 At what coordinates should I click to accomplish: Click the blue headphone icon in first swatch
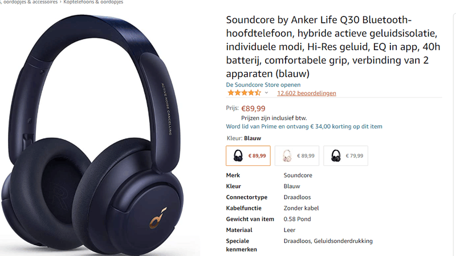[238, 156]
